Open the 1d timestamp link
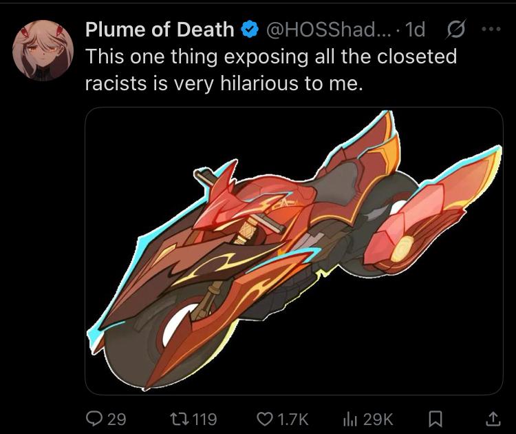 click(x=415, y=30)
